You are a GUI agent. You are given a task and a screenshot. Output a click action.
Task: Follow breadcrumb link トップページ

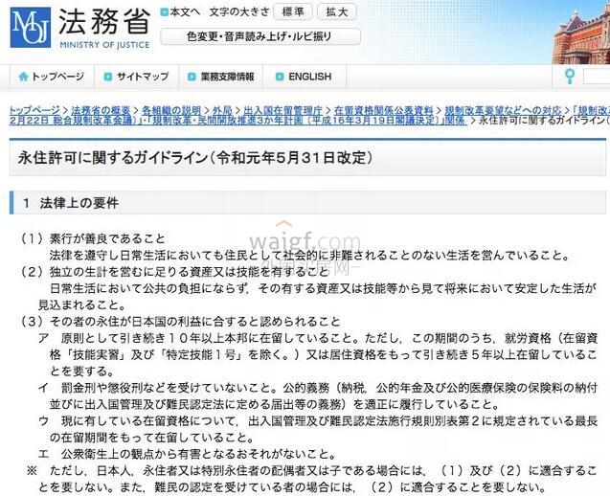[x=34, y=110]
